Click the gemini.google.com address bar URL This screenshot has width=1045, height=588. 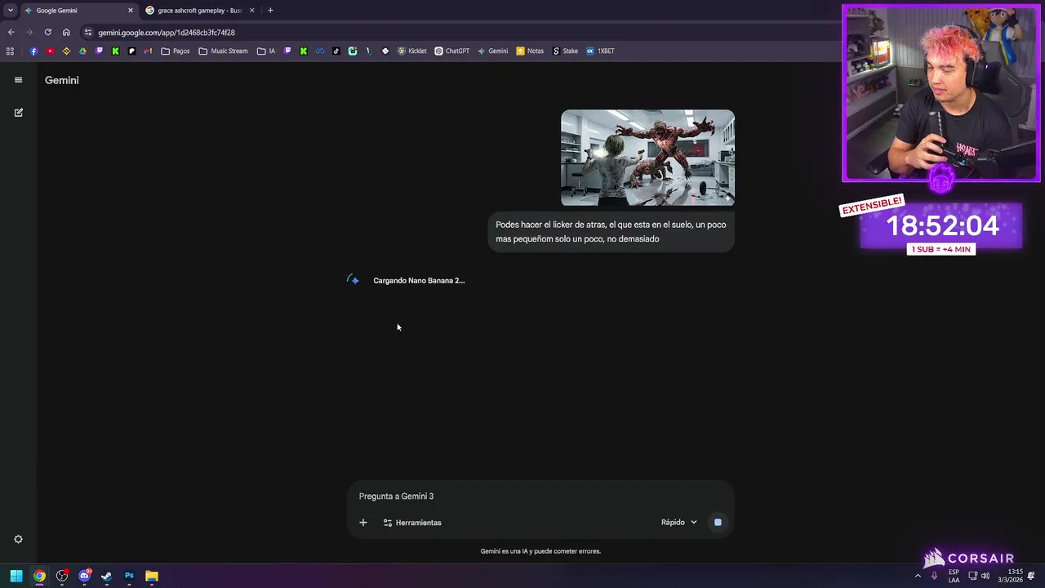tap(167, 33)
